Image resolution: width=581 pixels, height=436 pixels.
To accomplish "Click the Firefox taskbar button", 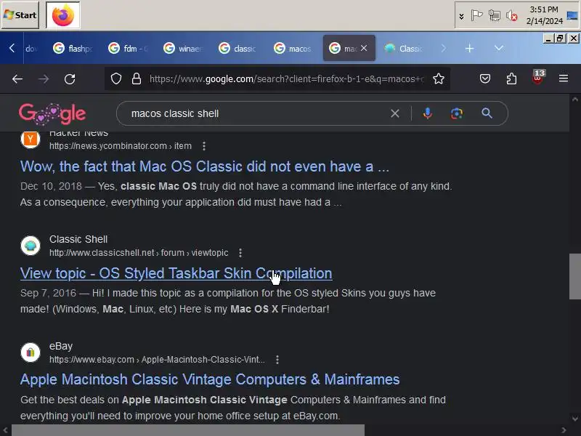I will coord(62,15).
